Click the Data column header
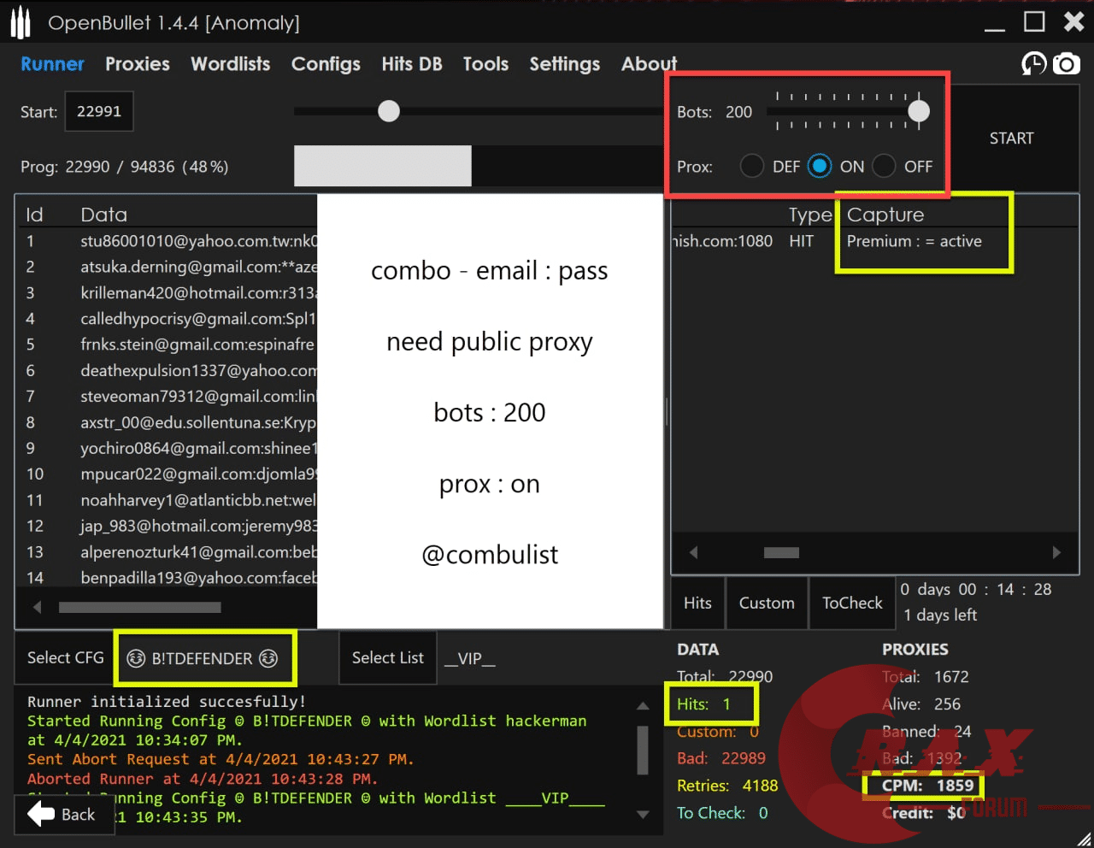The image size is (1094, 848). [x=104, y=215]
